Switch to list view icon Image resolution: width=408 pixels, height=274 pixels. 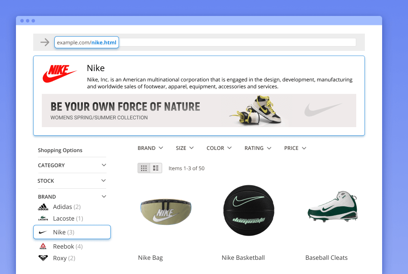tap(156, 168)
